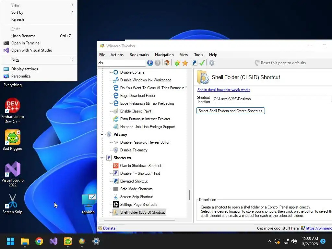Open the 'See in detail how this tweak works' link

coord(224,90)
